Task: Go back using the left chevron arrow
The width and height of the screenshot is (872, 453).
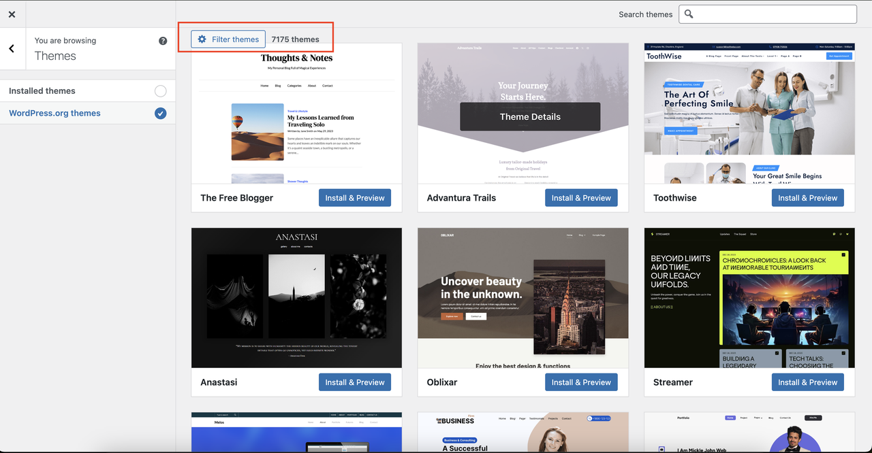Action: tap(12, 48)
